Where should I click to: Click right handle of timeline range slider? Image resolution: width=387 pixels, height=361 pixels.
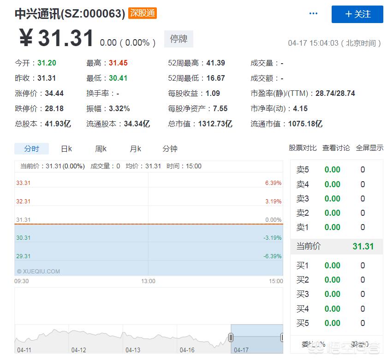pos(282,337)
